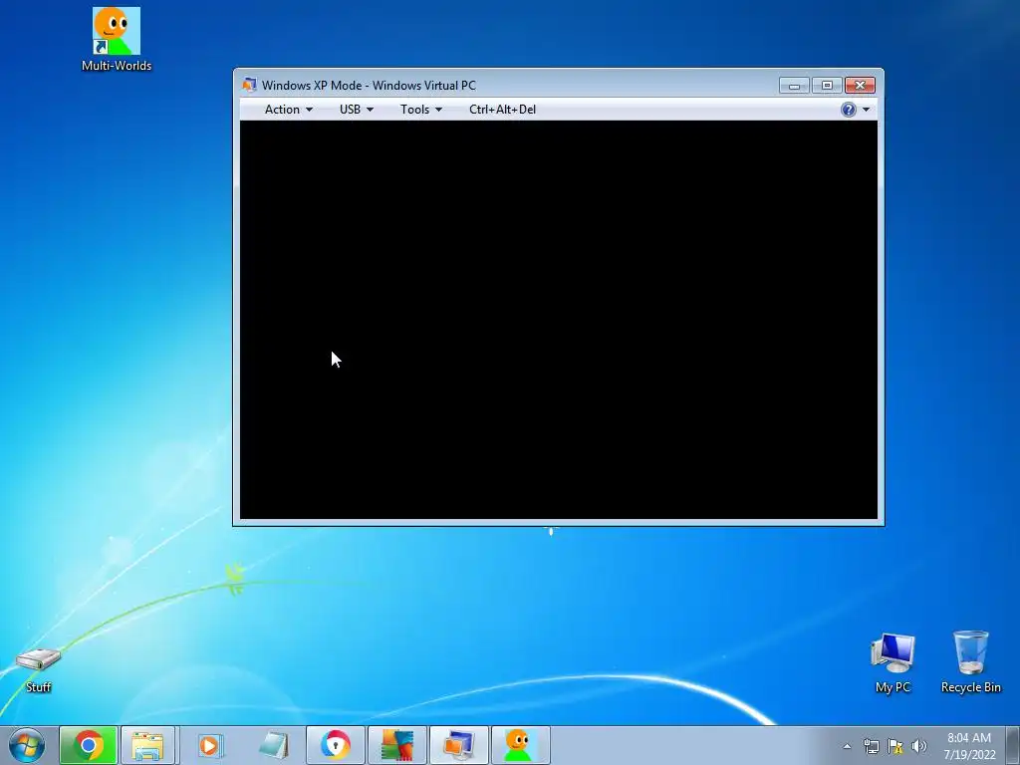1020x765 pixels.
Task: Select the My PC desktop icon
Action: click(x=892, y=662)
